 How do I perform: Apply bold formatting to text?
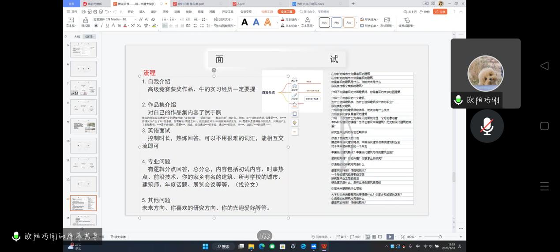(96, 26)
